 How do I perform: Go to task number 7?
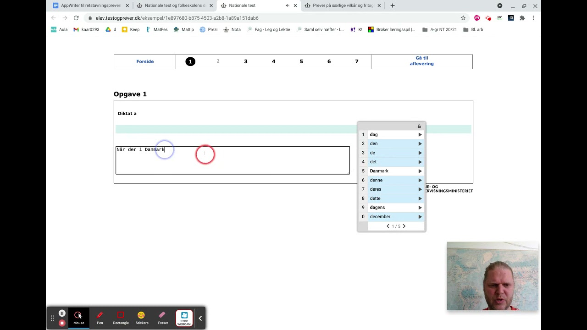[x=357, y=61]
